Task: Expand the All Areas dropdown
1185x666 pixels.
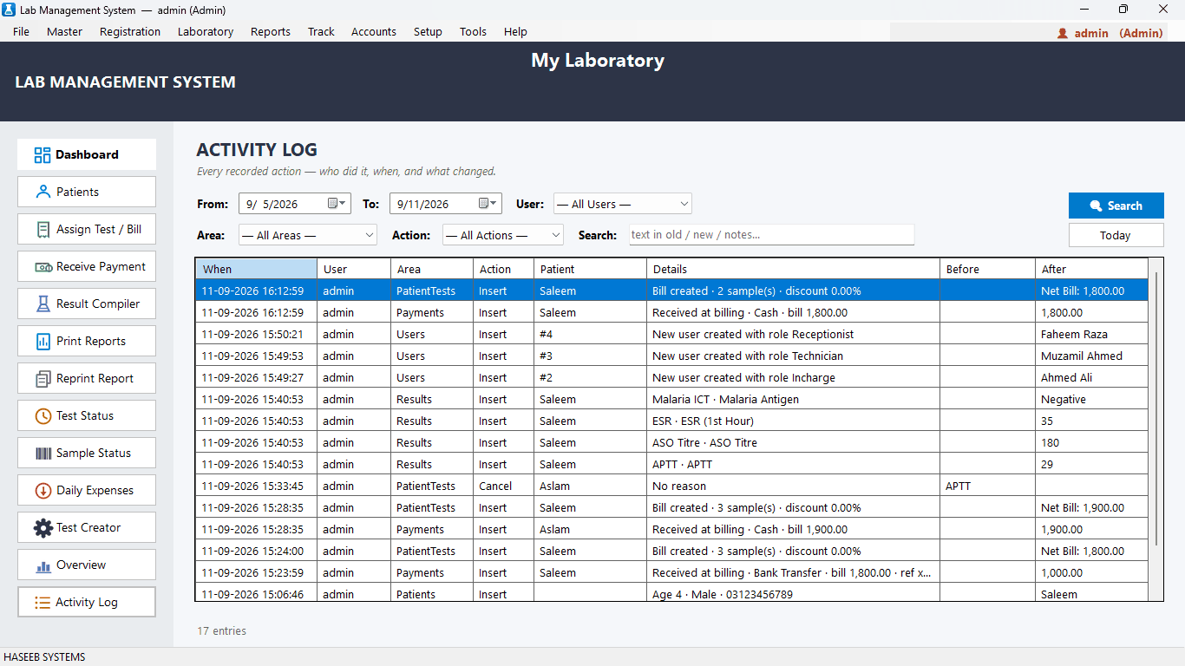Action: pos(308,235)
